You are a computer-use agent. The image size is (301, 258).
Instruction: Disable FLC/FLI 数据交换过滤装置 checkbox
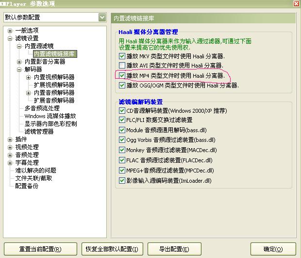click(x=122, y=120)
